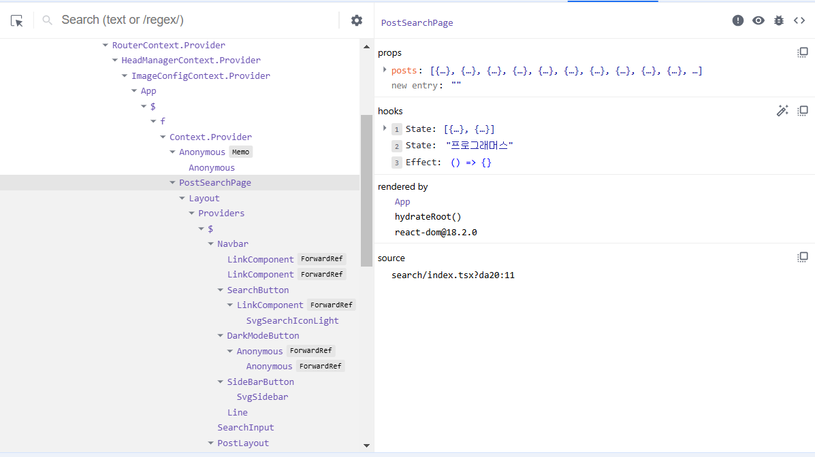
Task: Collapse the PostLayout node arrow
Action: [210, 443]
